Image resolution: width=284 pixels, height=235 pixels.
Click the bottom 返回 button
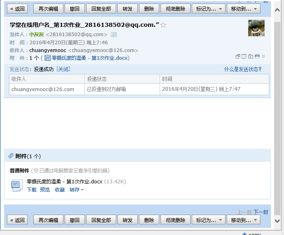click(x=17, y=220)
